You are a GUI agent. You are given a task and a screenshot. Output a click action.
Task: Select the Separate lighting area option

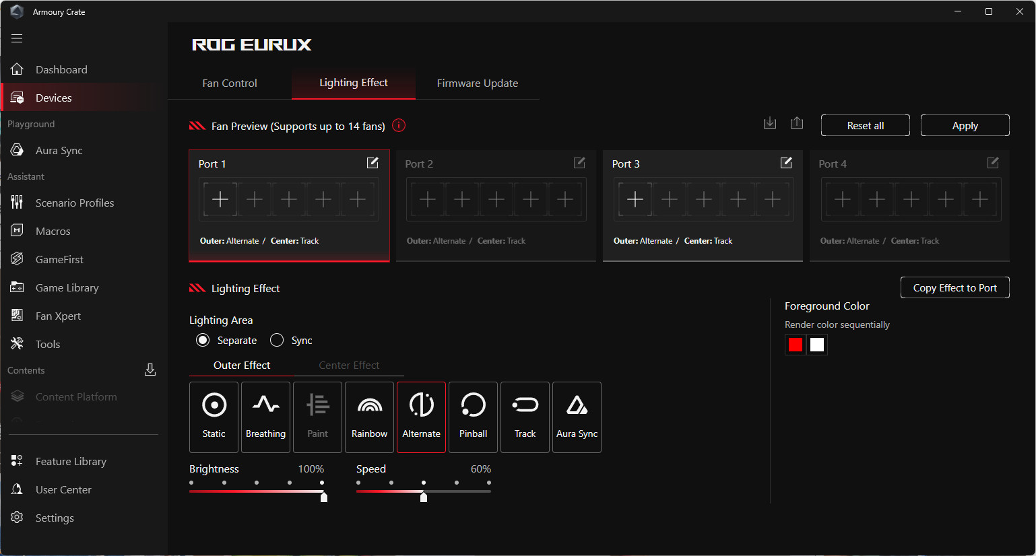tap(203, 340)
